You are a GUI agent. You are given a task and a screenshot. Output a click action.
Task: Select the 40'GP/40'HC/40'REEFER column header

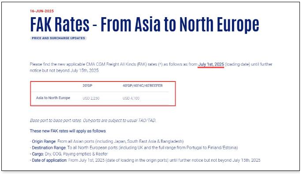click(142, 85)
